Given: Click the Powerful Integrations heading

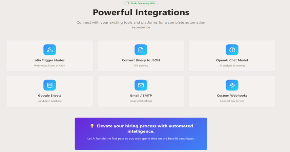Looking at the screenshot, I should [x=141, y=12].
